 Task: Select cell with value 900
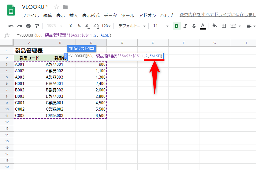coord(91,64)
